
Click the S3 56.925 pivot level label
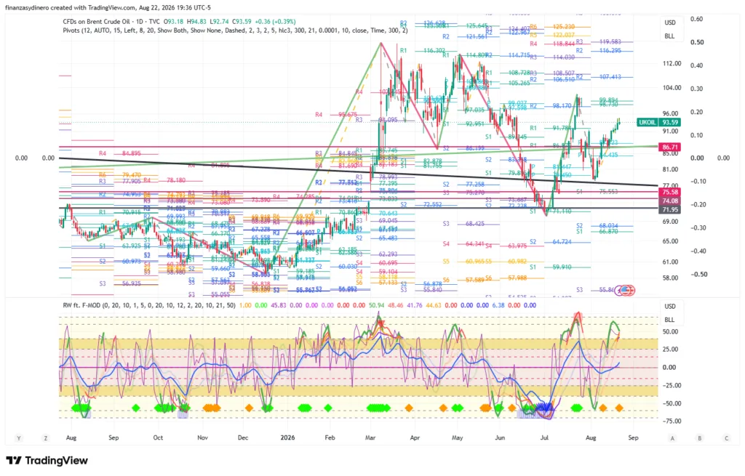tap(120, 283)
